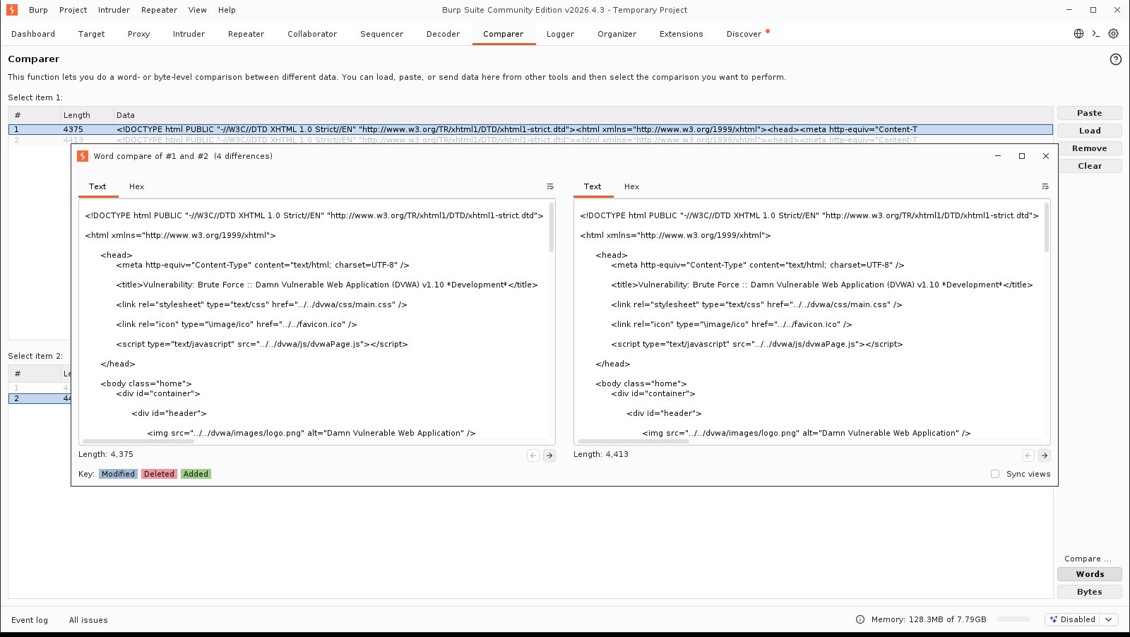
Task: Click left pane horizontal scrollbar
Action: pyautogui.click(x=138, y=441)
